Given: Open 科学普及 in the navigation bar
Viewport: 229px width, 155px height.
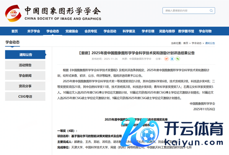Looking at the screenshot, I should 129,31.
